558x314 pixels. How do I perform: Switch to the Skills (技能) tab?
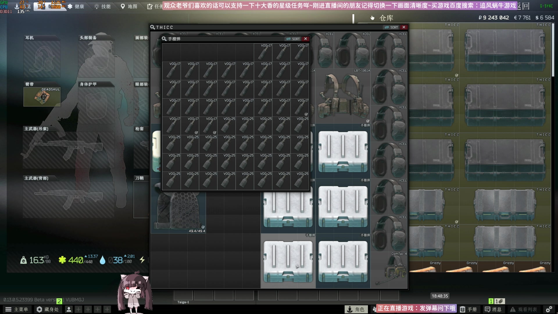pos(103,6)
